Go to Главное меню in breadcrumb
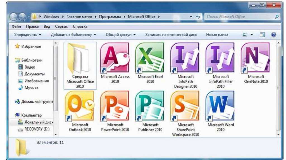 pyautogui.click(x=79, y=17)
